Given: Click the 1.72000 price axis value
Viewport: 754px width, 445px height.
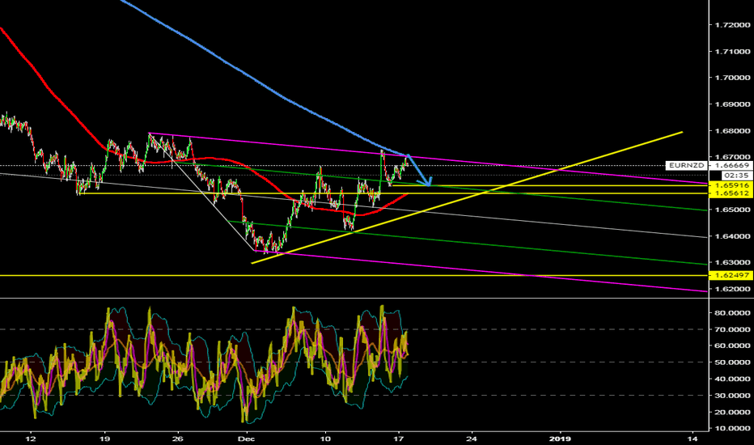Looking at the screenshot, I should pyautogui.click(x=733, y=24).
